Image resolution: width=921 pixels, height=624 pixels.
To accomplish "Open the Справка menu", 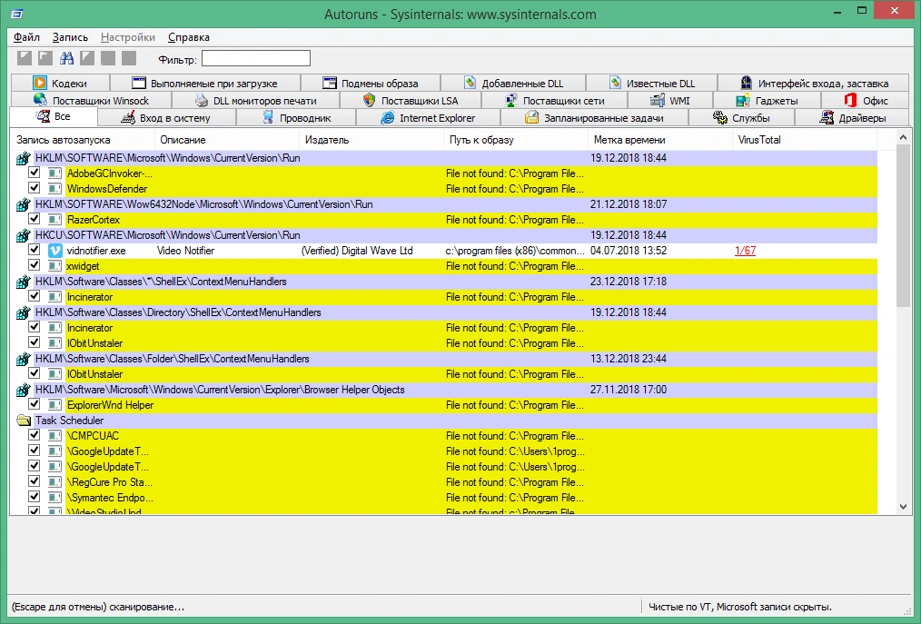I will click(x=189, y=37).
